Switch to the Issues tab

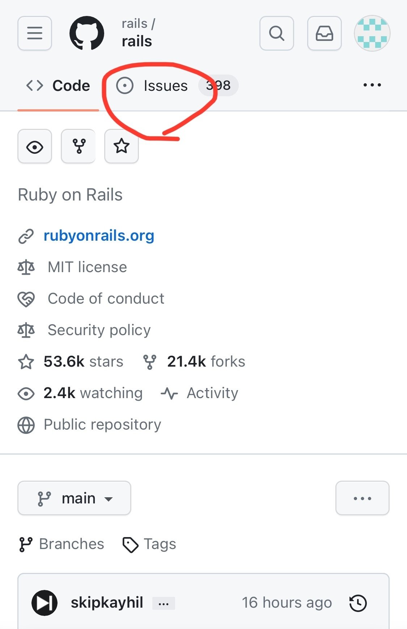[165, 86]
